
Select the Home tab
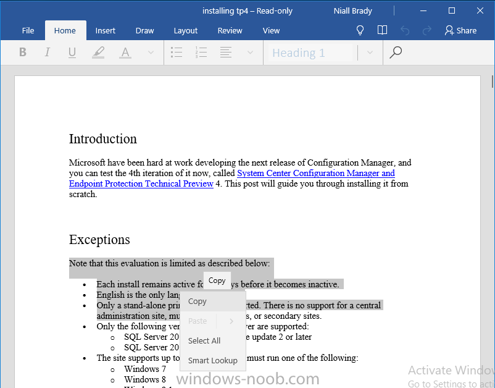pos(65,31)
